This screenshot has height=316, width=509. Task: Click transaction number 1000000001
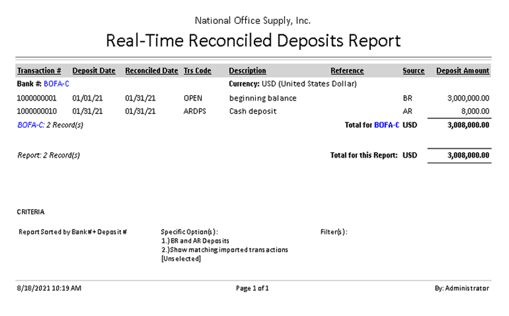tap(37, 98)
